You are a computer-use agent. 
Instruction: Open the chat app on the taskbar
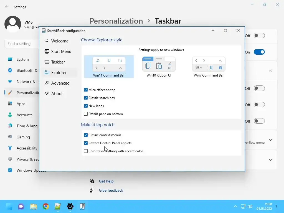coord(21,206)
